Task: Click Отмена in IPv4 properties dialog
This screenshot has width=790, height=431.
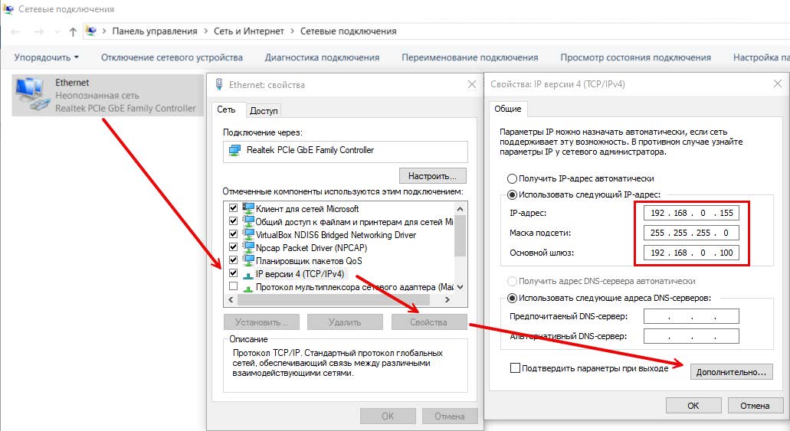Action: pos(755,405)
